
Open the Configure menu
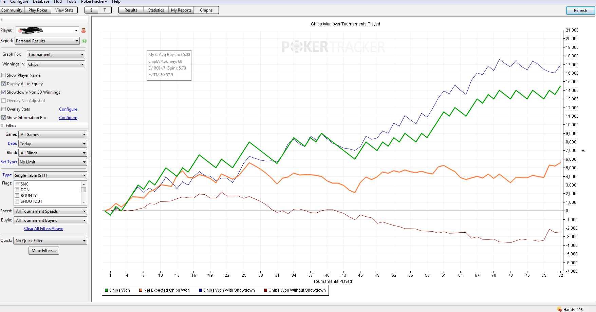pyautogui.click(x=19, y=2)
